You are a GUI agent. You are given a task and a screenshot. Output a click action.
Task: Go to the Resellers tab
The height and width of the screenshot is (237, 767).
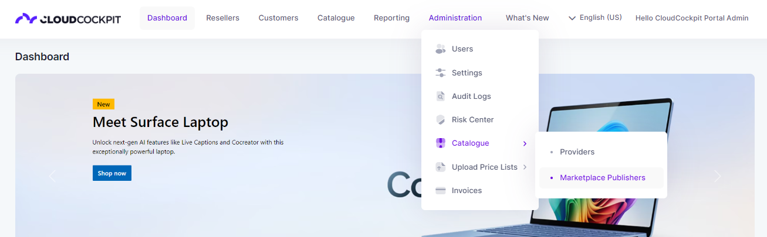click(223, 18)
